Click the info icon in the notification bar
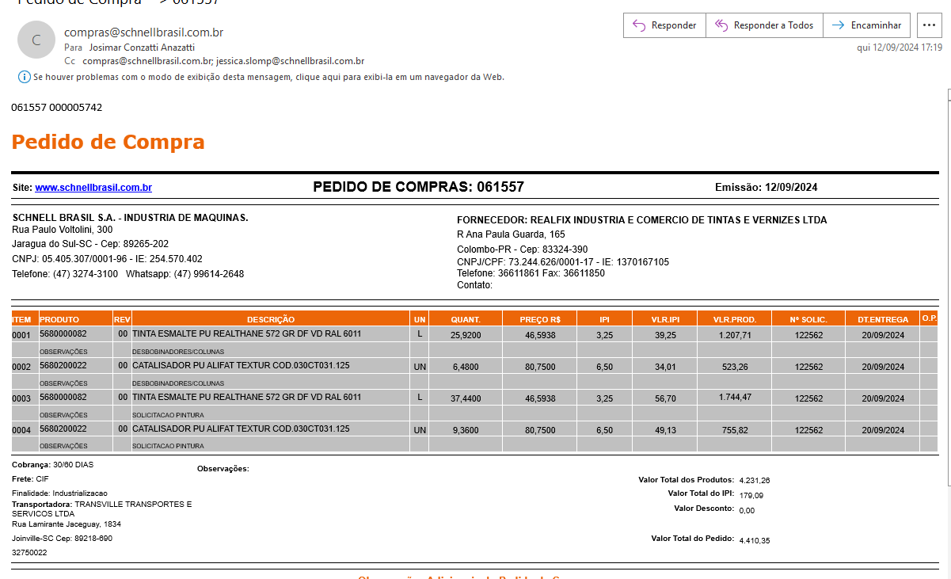The width and height of the screenshot is (951, 579). [x=24, y=77]
